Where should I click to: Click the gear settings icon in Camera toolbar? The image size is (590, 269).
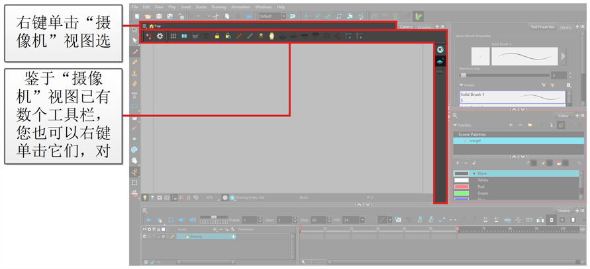pyautogui.click(x=160, y=36)
